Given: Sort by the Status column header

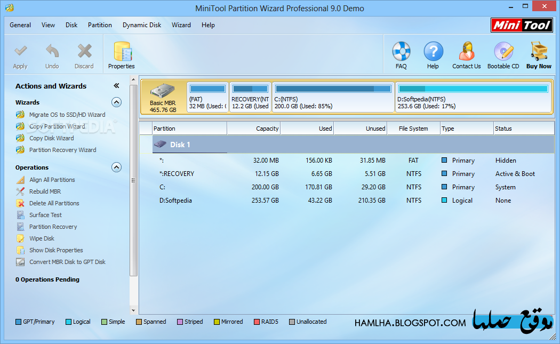Looking at the screenshot, I should [524, 129].
